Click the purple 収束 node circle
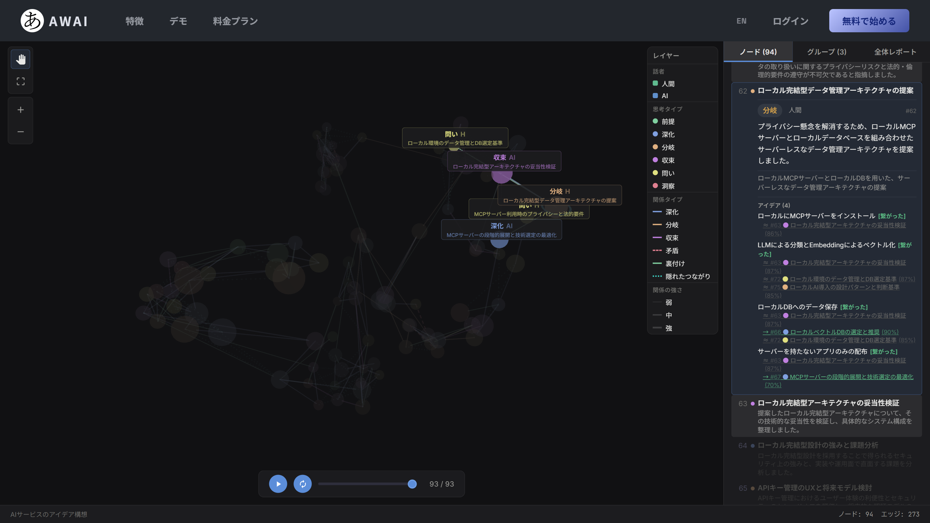The height and width of the screenshot is (523, 930). [x=502, y=175]
